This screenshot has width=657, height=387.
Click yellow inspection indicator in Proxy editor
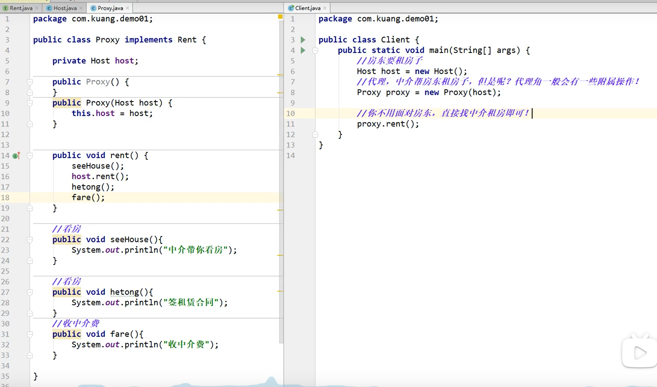(x=280, y=16)
